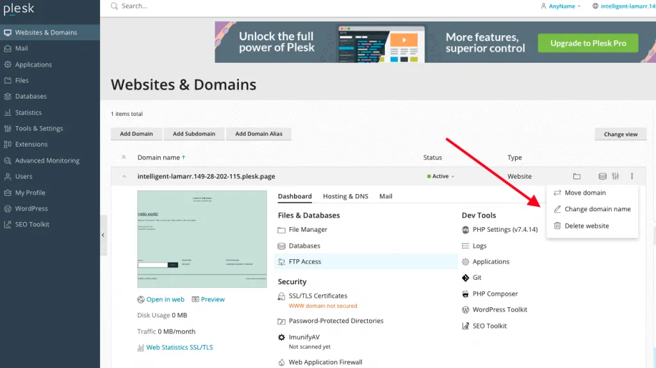Click the Add Domain button
The image size is (656, 368).
(136, 134)
